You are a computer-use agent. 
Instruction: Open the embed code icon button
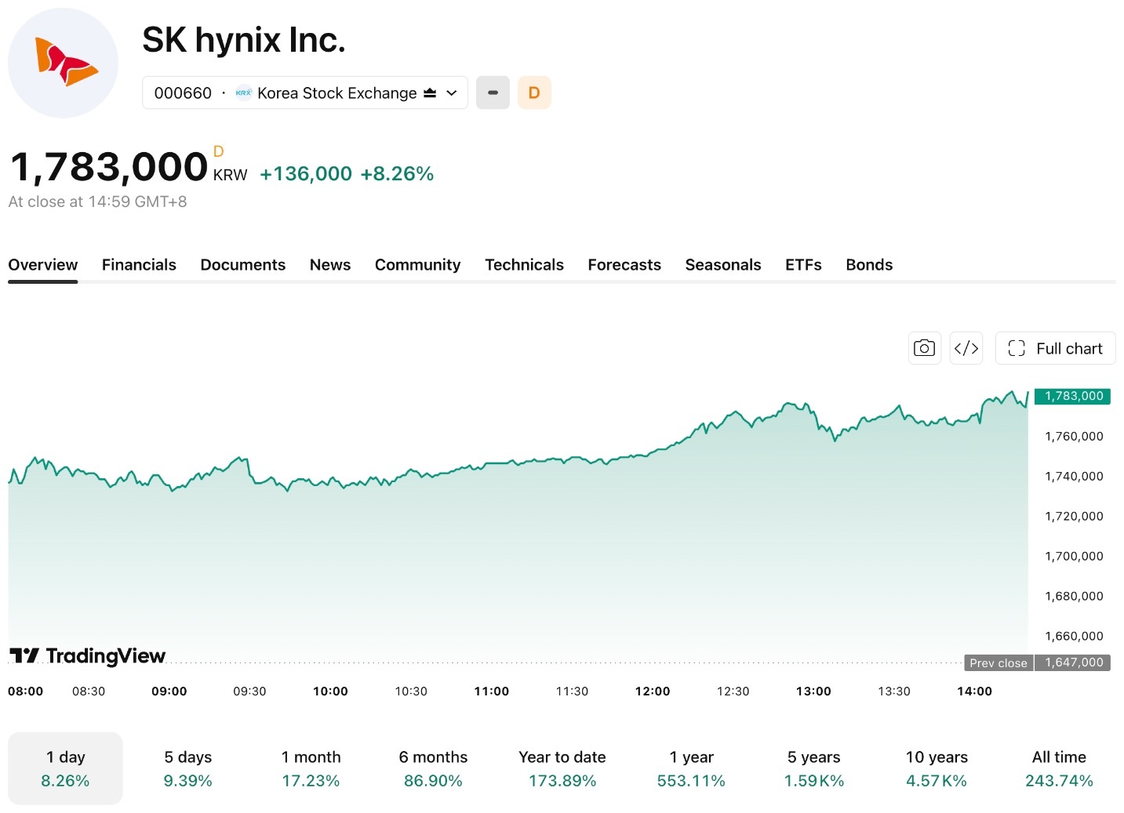[x=966, y=348]
